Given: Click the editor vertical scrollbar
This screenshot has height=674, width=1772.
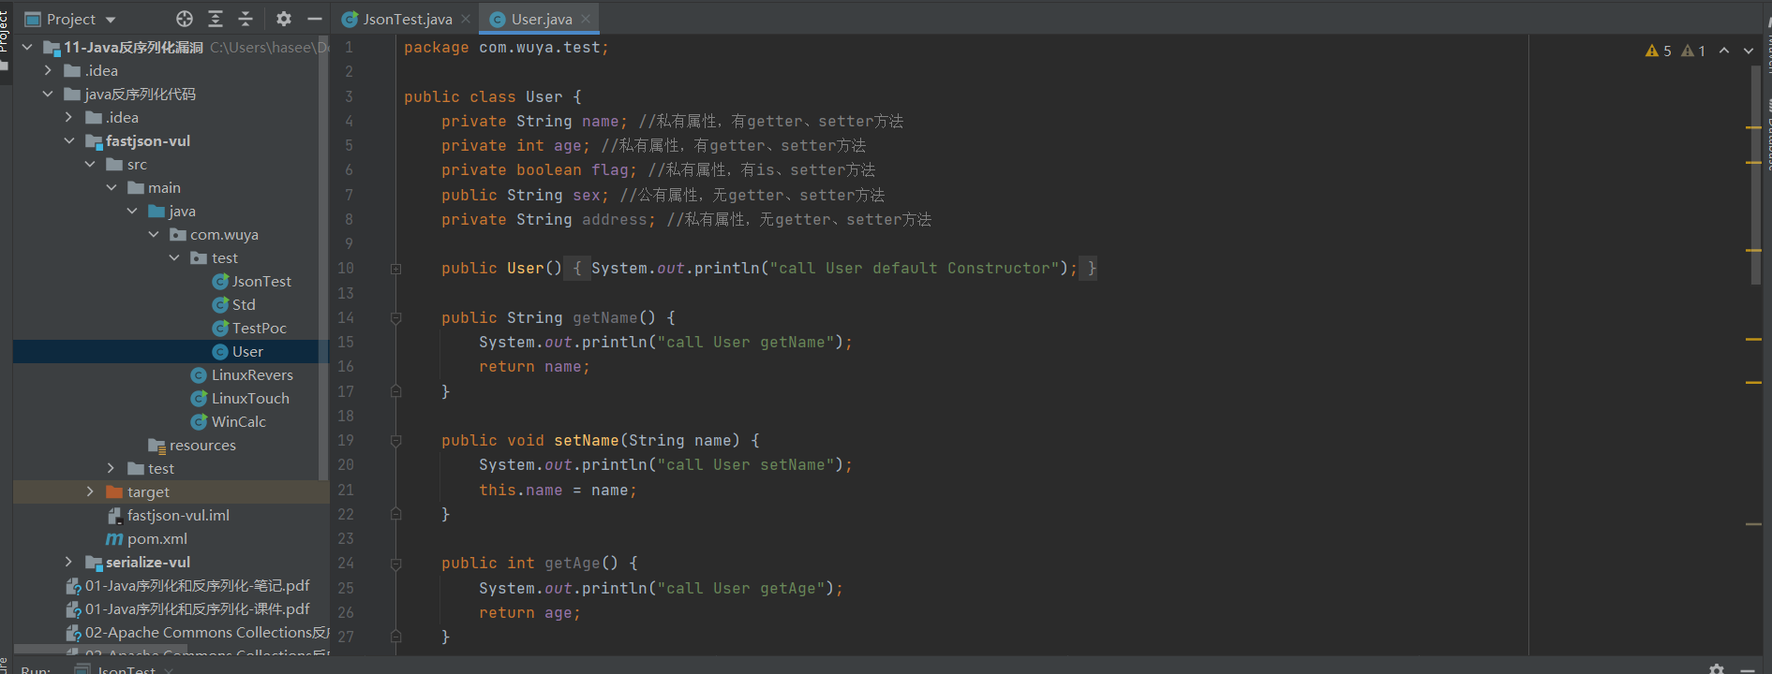Looking at the screenshot, I should pyautogui.click(x=1755, y=175).
